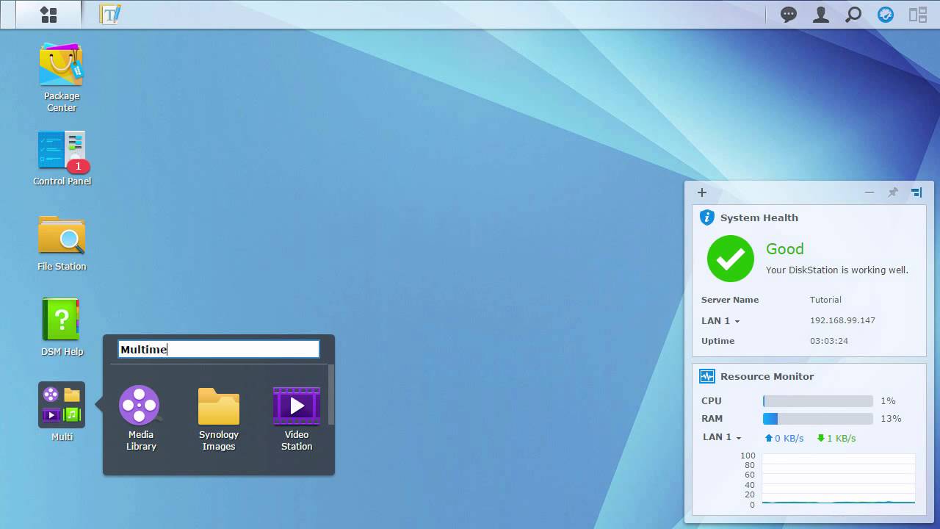This screenshot has height=529, width=940.
Task: Click the folder name input field
Action: [x=219, y=349]
